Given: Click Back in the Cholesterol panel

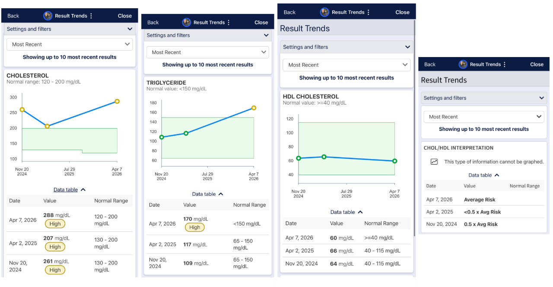Looking at the screenshot, I should pos(13,16).
